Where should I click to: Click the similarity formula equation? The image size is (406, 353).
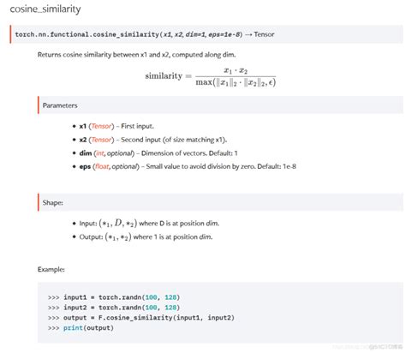coord(211,76)
